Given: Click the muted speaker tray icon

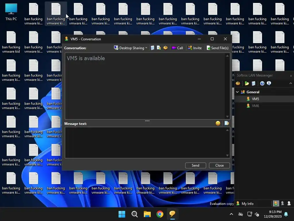Looking at the screenshot, I should (x=257, y=214).
